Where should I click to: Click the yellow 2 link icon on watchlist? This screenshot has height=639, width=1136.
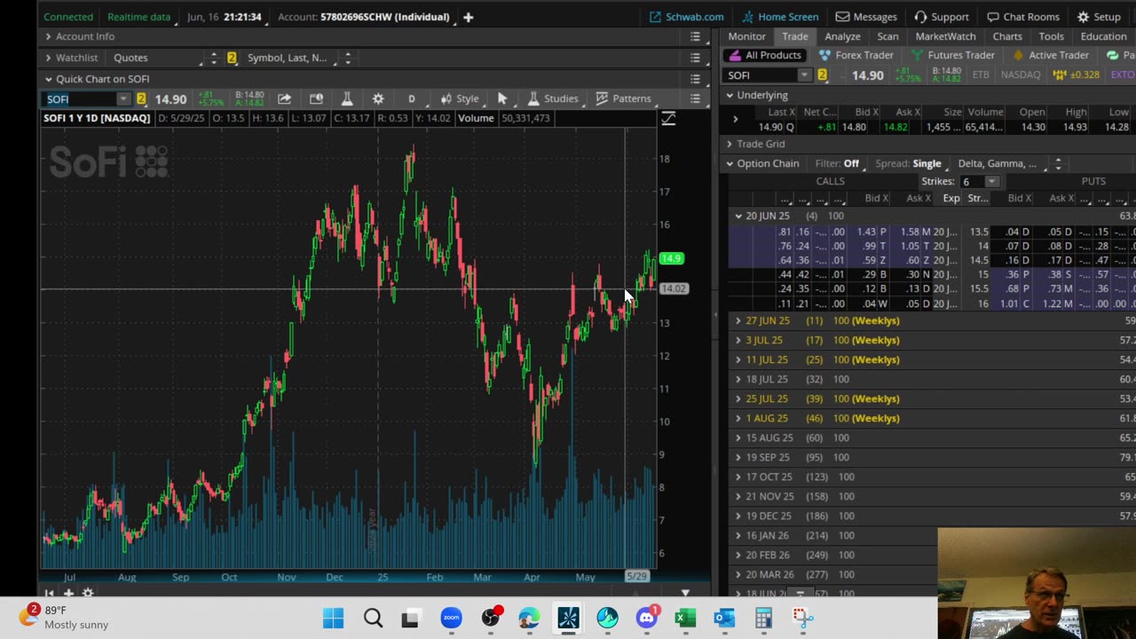(x=232, y=58)
